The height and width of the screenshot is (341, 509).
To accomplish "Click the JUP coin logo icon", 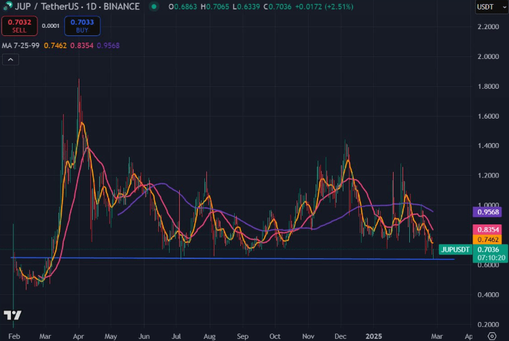I will click(x=7, y=6).
